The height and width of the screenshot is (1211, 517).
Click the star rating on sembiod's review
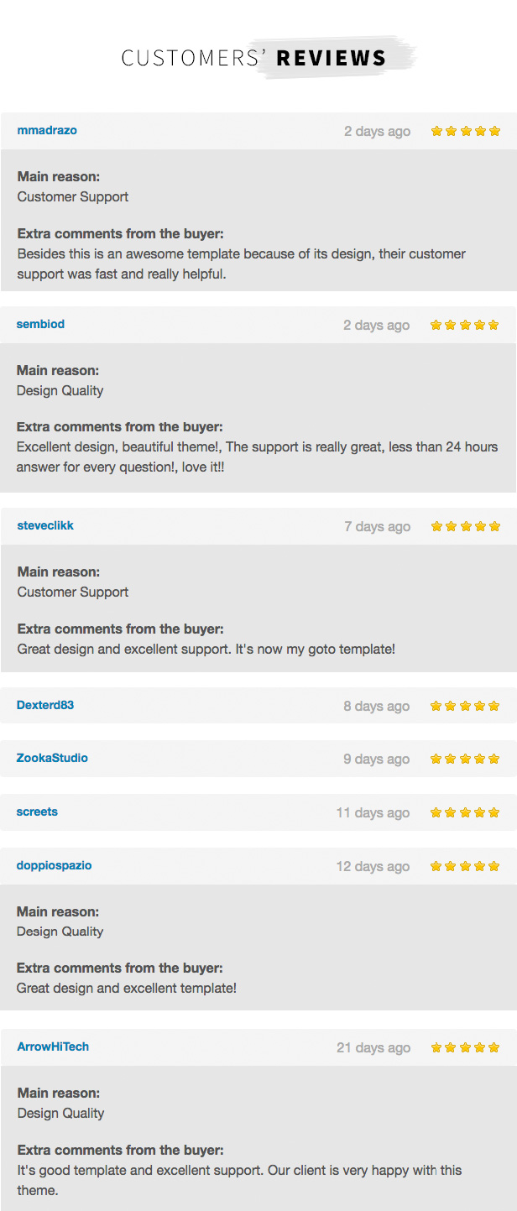click(x=465, y=325)
